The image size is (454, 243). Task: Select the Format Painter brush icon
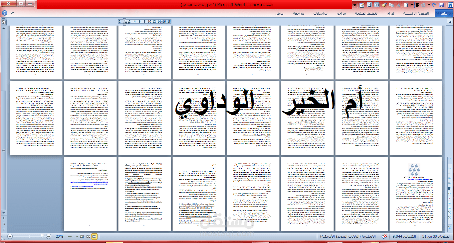(384, 5)
